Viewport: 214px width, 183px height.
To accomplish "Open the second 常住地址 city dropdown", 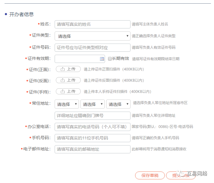I will pos(92,104).
